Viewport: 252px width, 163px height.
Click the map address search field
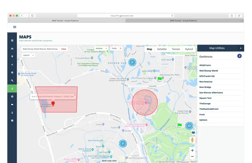[x=40, y=49]
